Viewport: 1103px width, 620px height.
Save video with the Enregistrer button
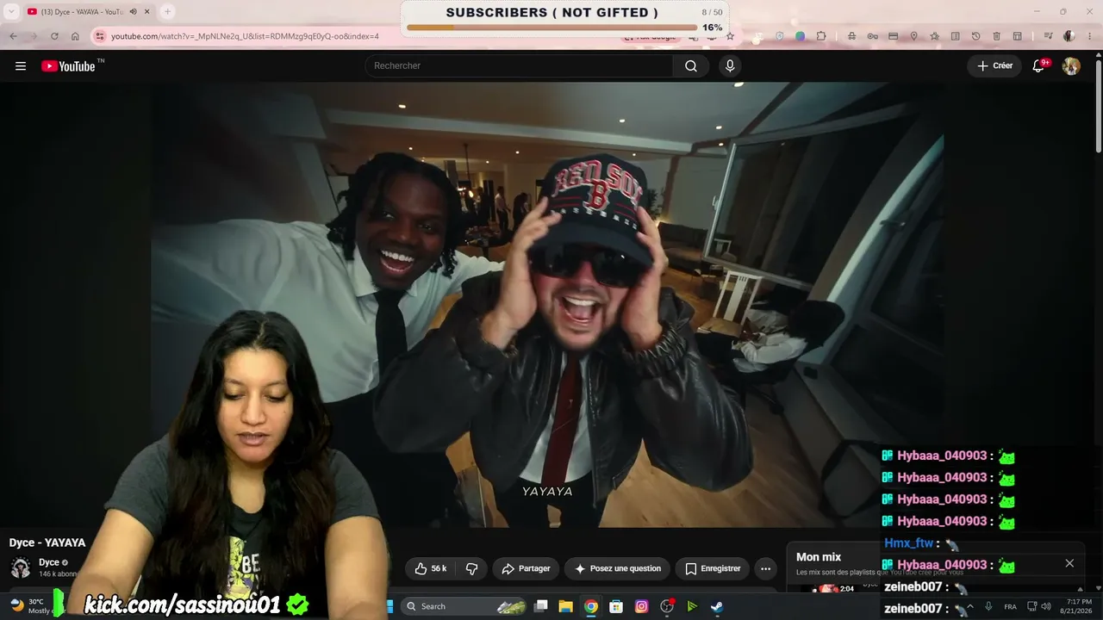click(713, 568)
